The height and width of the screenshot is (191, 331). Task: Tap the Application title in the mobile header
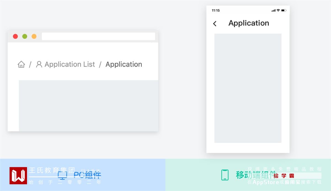tap(249, 23)
